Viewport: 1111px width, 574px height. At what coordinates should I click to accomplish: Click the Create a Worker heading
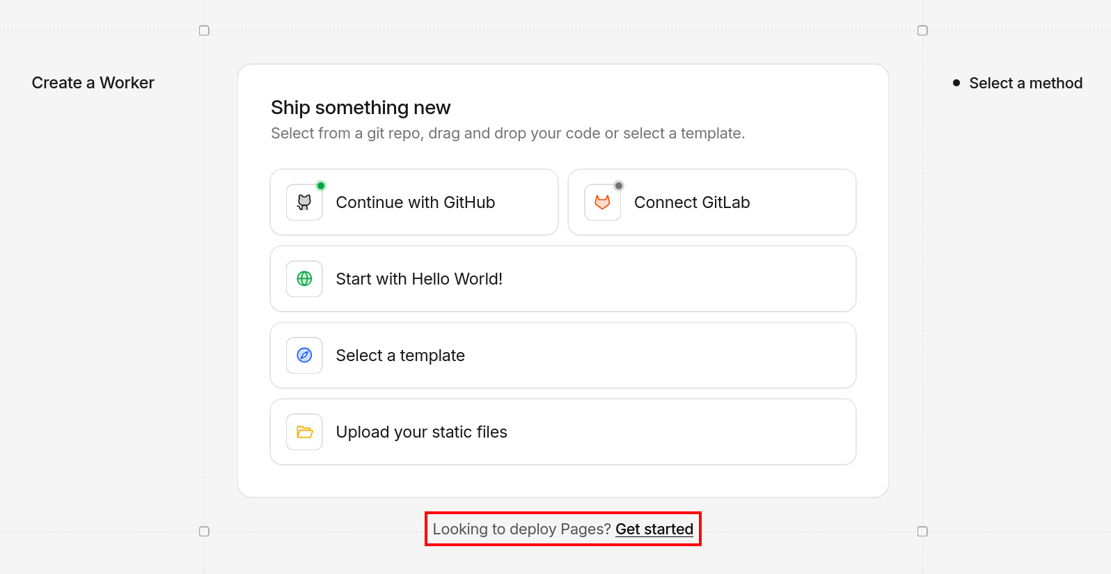coord(93,83)
